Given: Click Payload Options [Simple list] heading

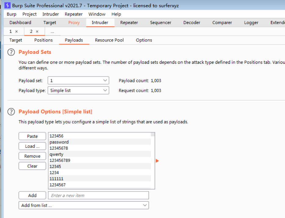Looking at the screenshot, I should [56, 112].
